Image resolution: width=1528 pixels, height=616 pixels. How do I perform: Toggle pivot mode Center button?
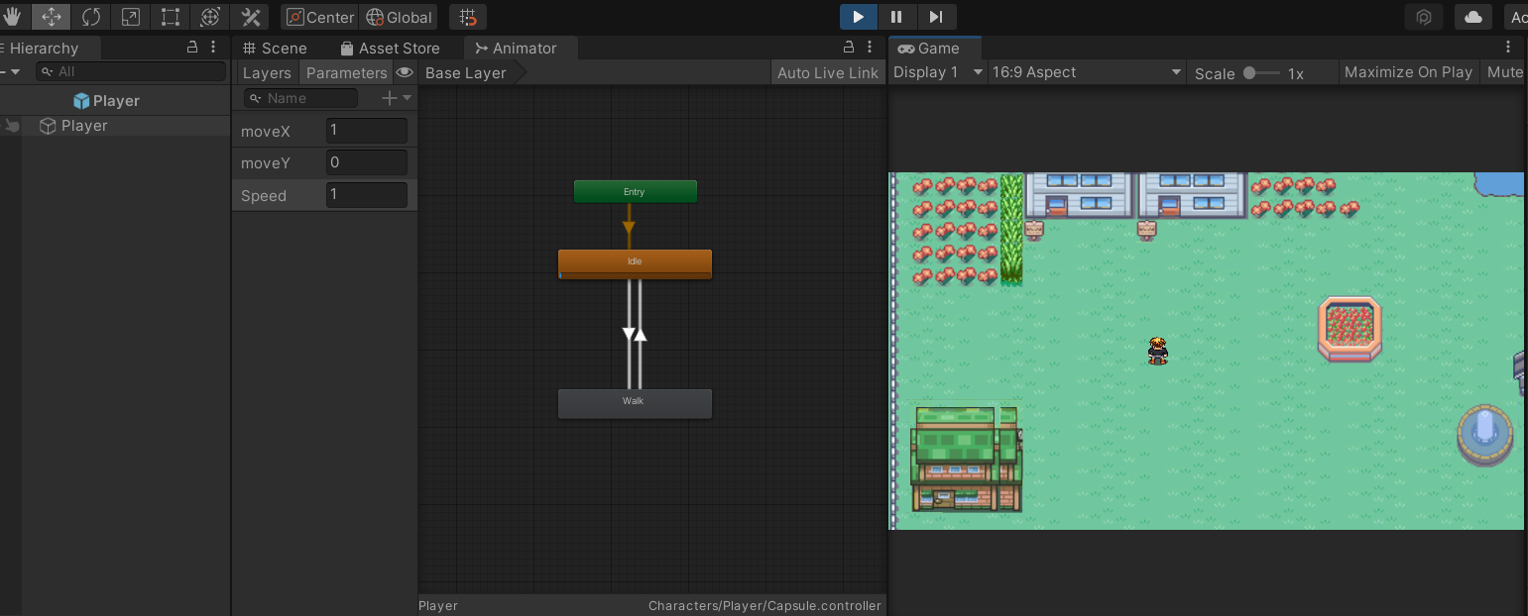(x=320, y=17)
